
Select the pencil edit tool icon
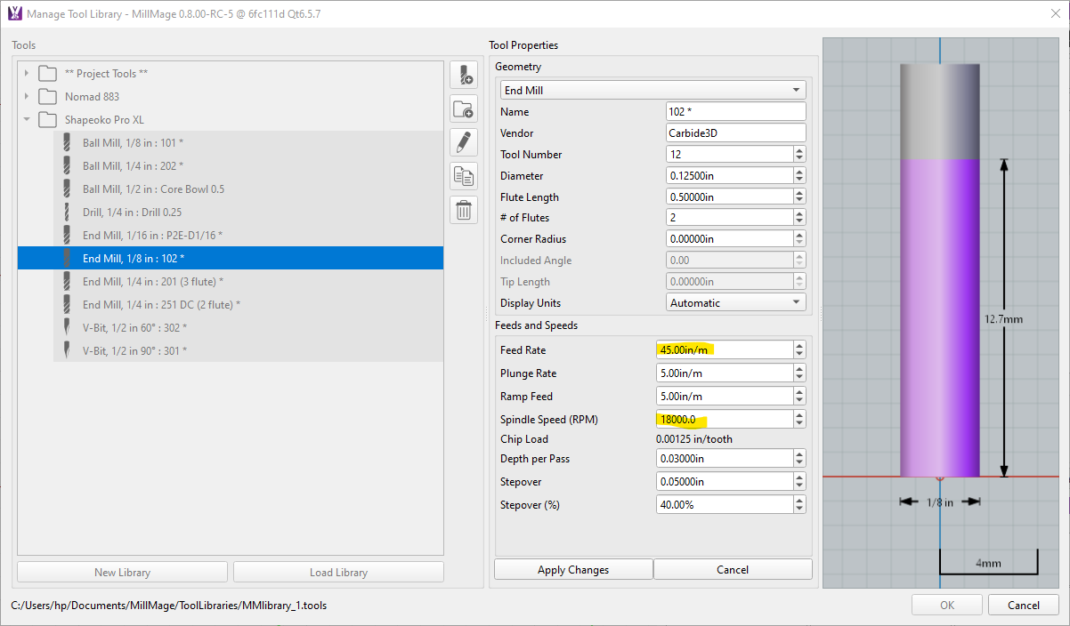[463, 142]
